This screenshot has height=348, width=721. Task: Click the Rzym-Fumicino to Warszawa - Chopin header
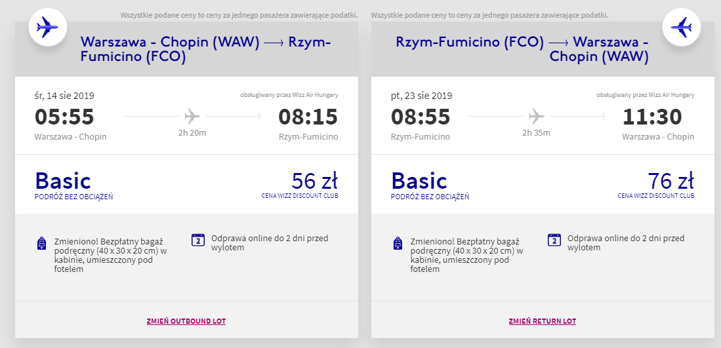[522, 50]
